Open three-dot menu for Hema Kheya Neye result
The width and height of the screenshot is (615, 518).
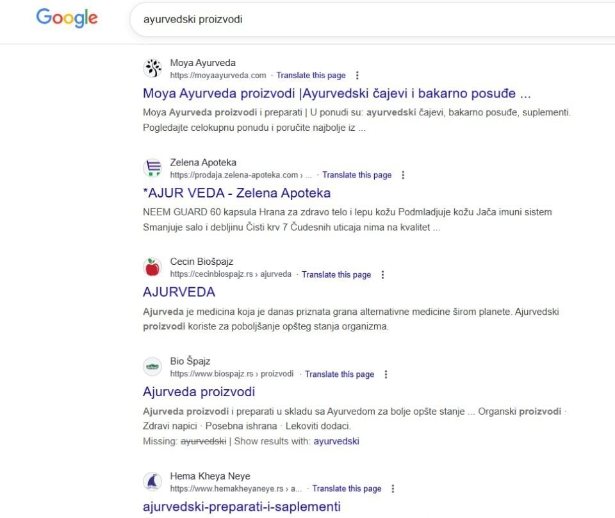click(x=393, y=489)
